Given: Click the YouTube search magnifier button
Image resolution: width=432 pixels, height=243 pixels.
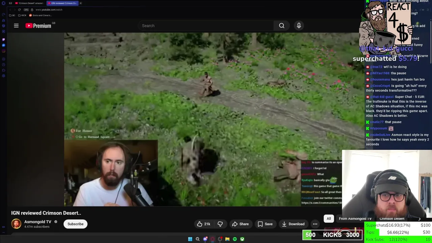Looking at the screenshot, I should pos(281,26).
